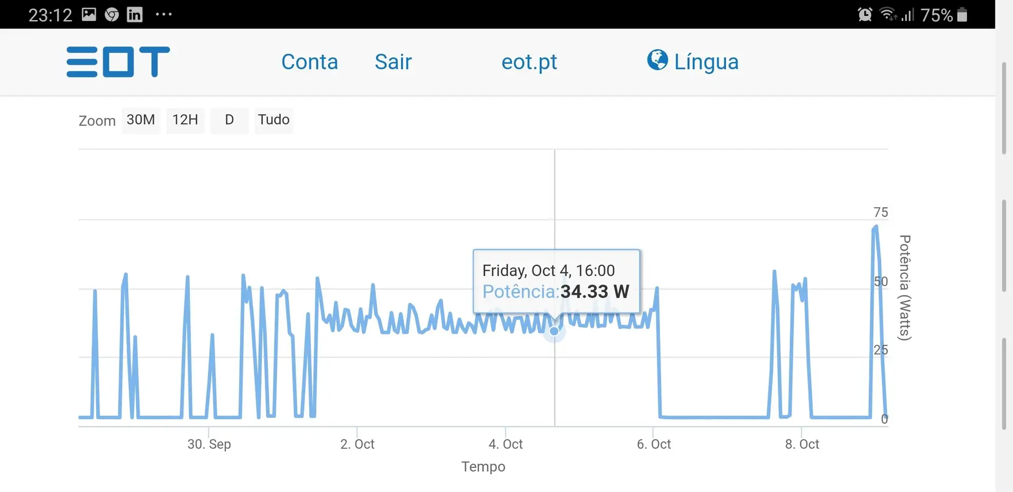This screenshot has height=492, width=1013.
Task: Open the eot.pt link
Action: pos(529,62)
